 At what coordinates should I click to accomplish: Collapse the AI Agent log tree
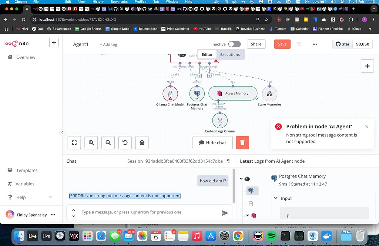(x=241, y=179)
